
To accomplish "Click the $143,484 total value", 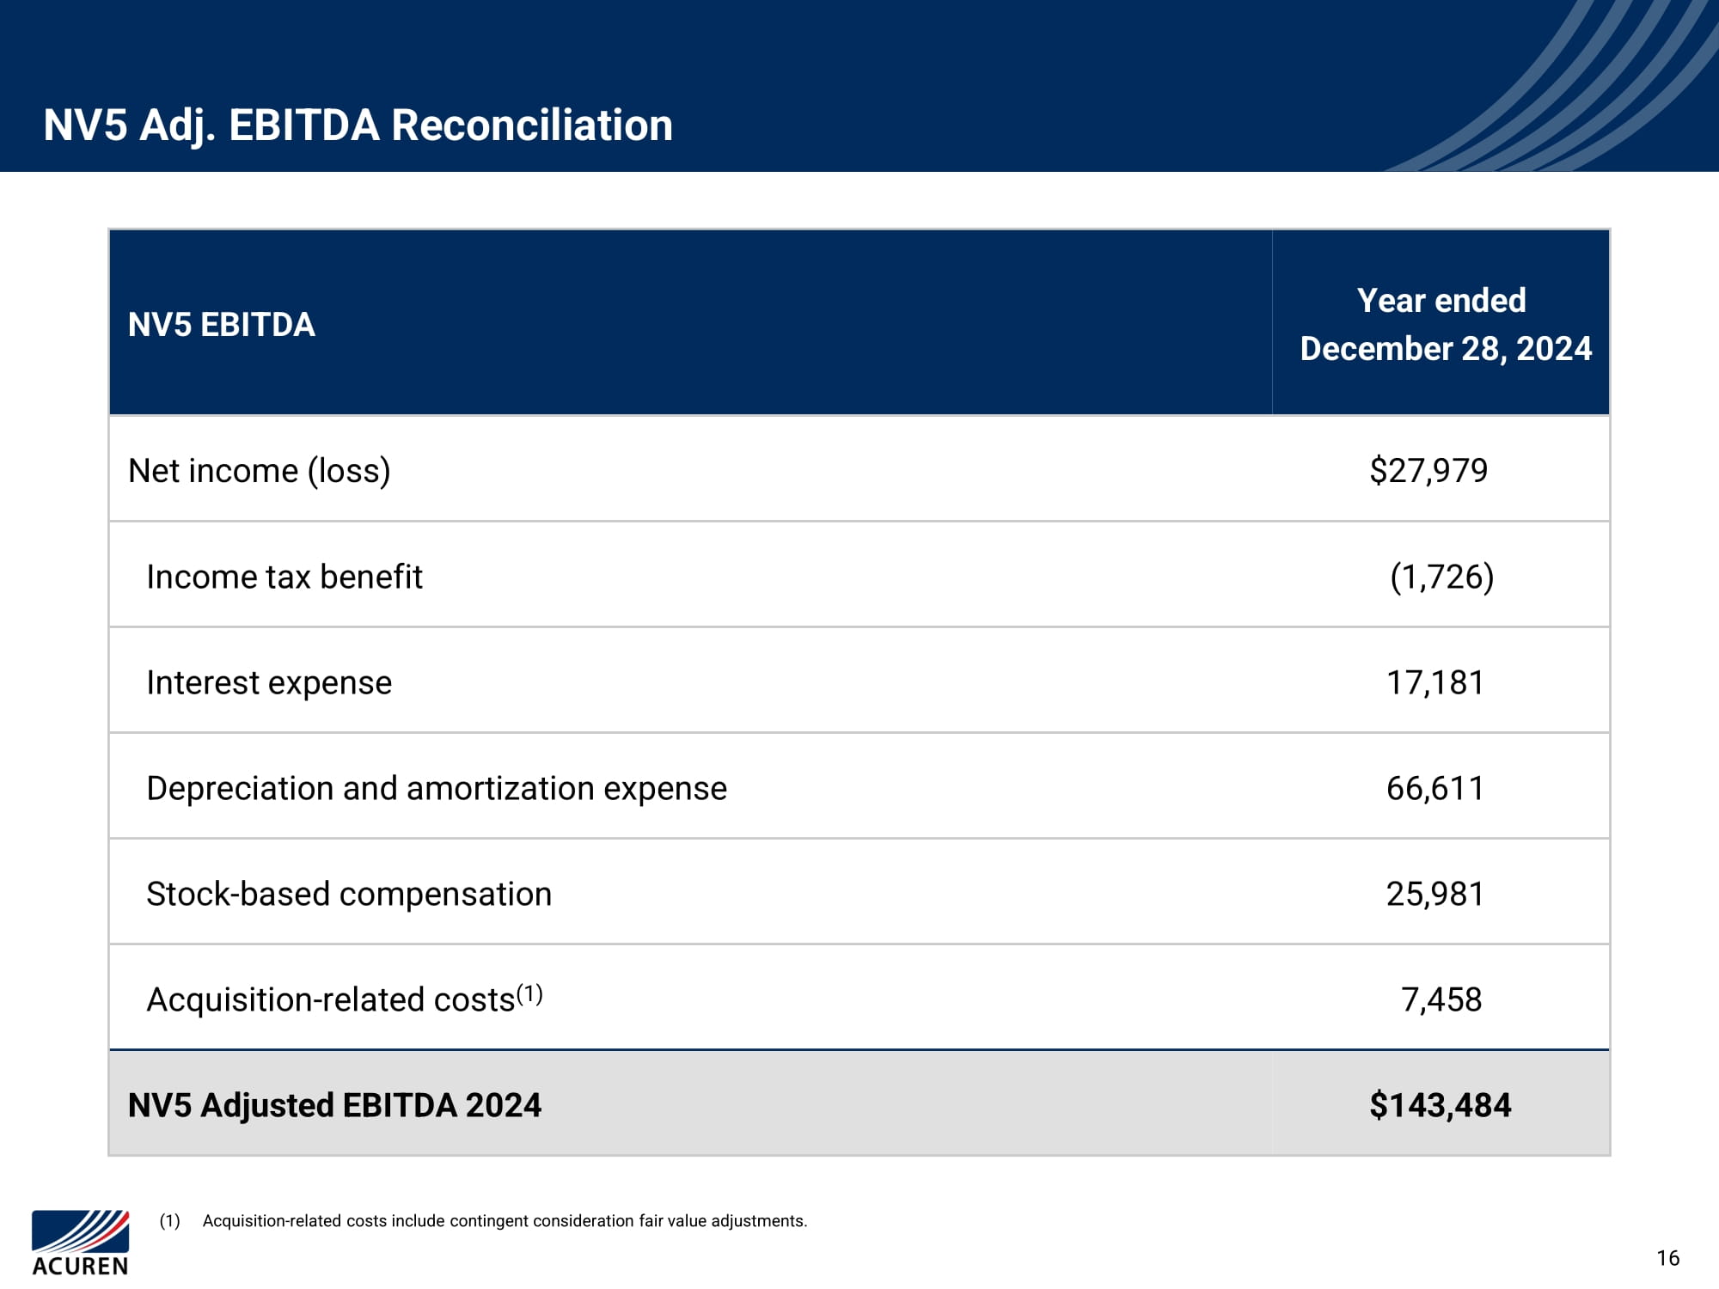I will click(1440, 1105).
